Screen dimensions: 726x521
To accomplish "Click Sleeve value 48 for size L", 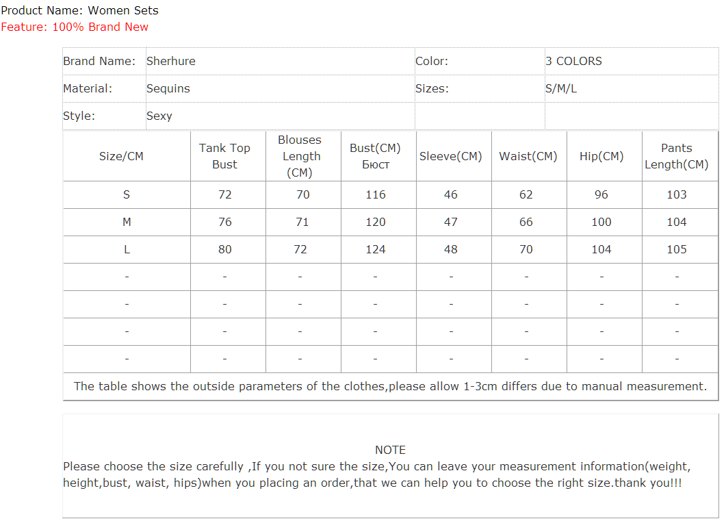I will point(450,250).
